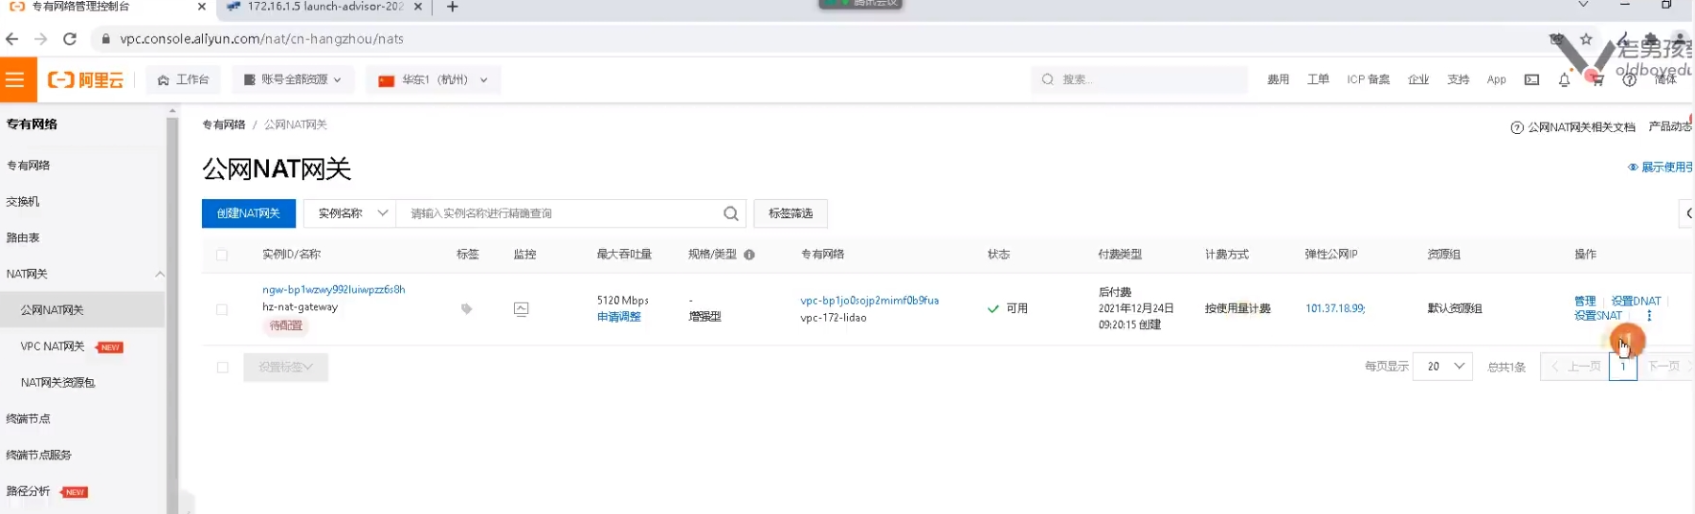This screenshot has width=1695, height=514.
Task: Click the tag icon for hz-nat-gateway
Action: [466, 308]
